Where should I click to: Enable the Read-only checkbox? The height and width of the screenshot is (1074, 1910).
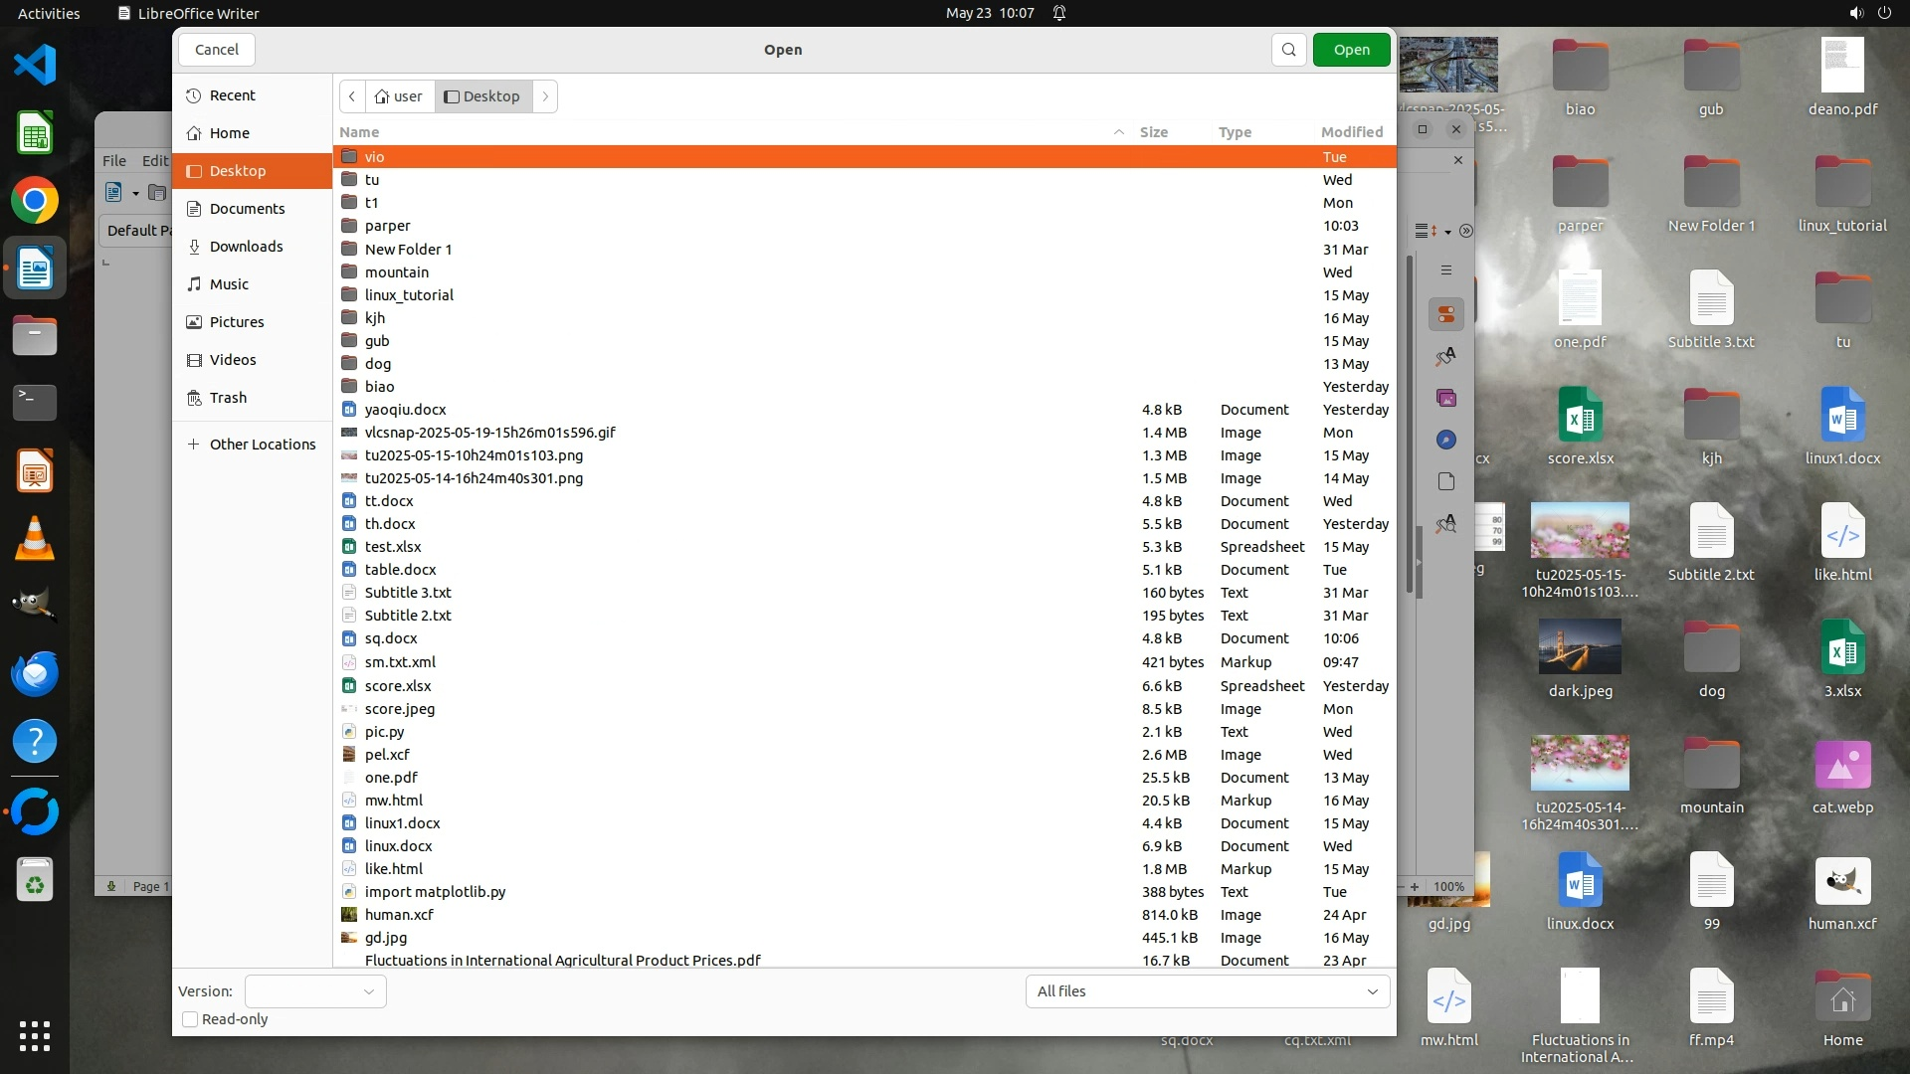click(190, 1019)
